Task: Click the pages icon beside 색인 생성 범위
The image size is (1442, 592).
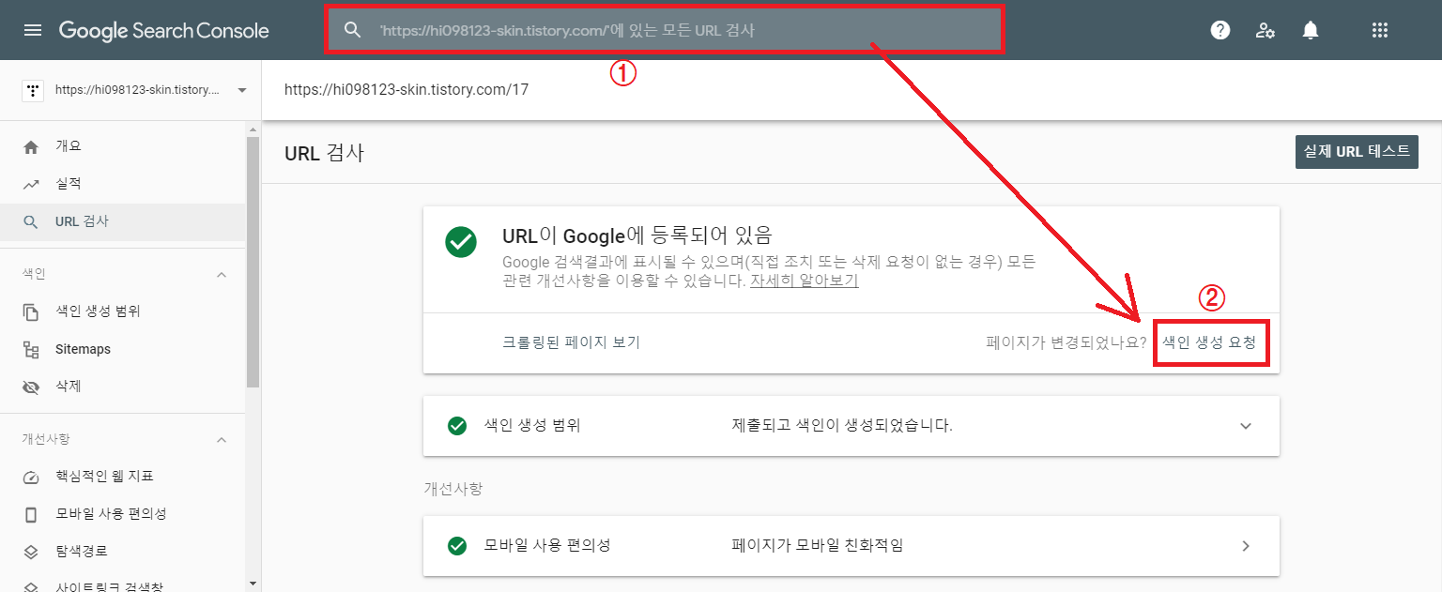Action: point(31,311)
